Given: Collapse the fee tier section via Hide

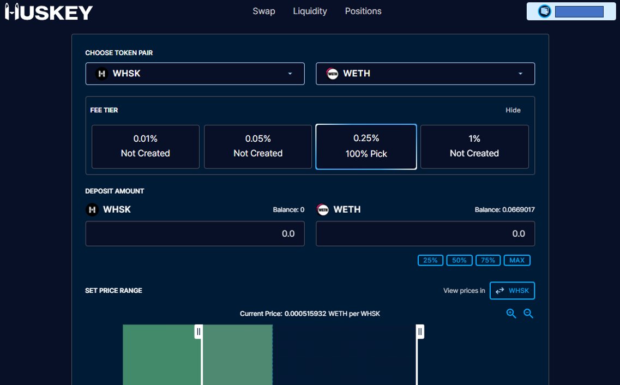Looking at the screenshot, I should click(513, 110).
